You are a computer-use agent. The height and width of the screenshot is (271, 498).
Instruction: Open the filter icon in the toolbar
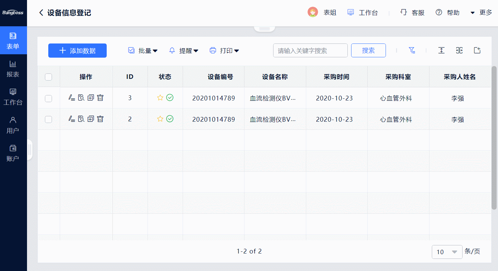(x=412, y=51)
